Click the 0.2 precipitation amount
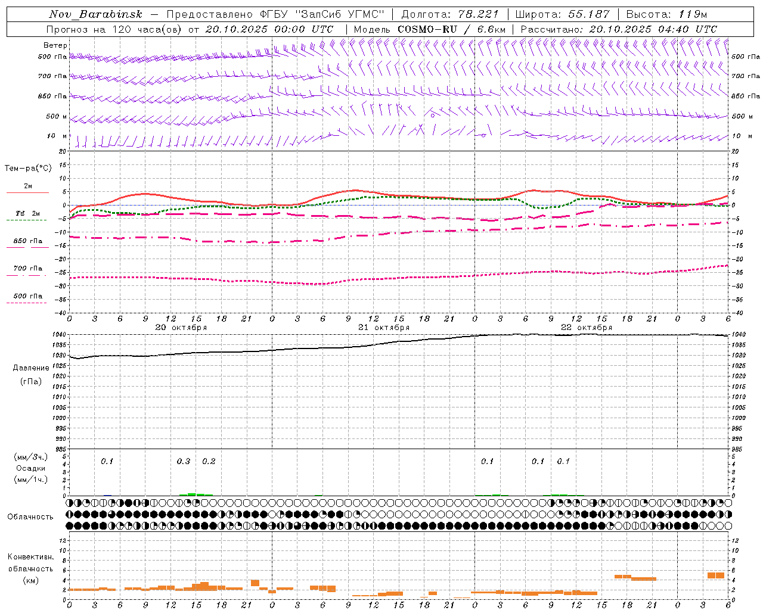 click(209, 462)
